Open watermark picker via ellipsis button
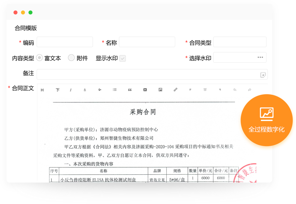 coord(260,57)
